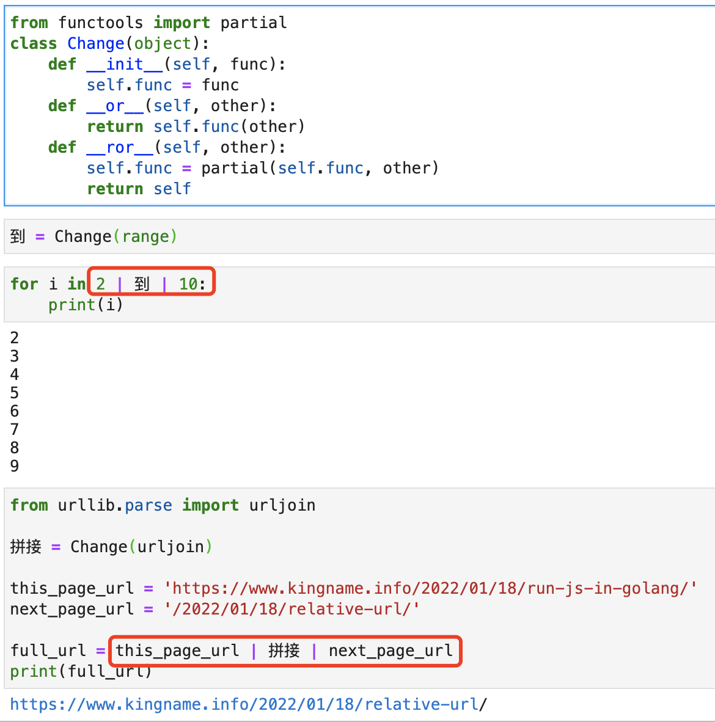This screenshot has height=722, width=715.
Task: Click the return self.func(other) line
Action: click(x=196, y=126)
